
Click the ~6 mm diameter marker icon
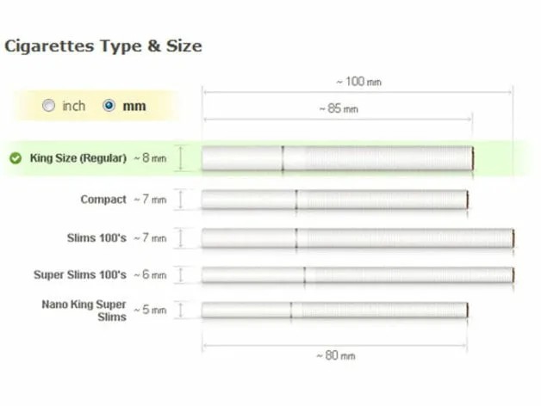tap(181, 274)
